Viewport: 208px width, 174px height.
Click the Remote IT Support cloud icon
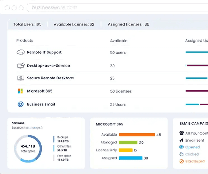tap(21, 52)
